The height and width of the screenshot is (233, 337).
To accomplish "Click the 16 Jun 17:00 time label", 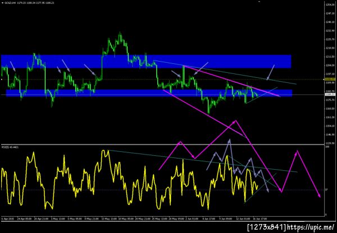I will point(261,219).
